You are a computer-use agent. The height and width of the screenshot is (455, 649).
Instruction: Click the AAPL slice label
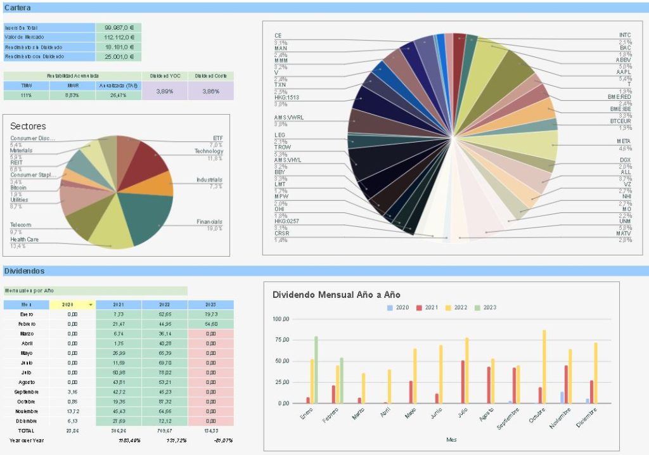(x=624, y=72)
